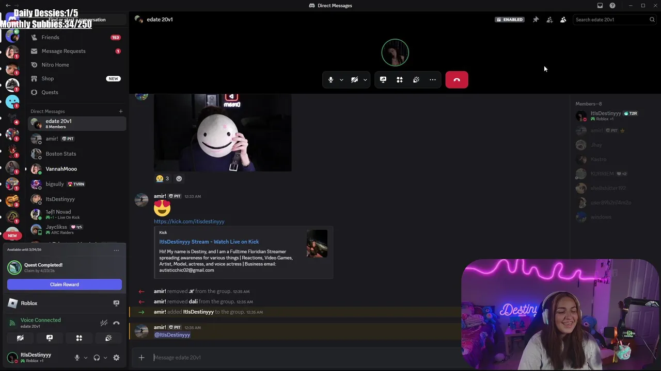Expand input device arrow in user panel

point(86,358)
